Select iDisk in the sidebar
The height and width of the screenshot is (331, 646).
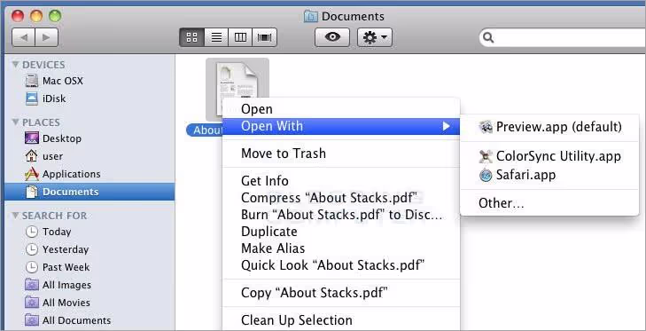coord(90,99)
